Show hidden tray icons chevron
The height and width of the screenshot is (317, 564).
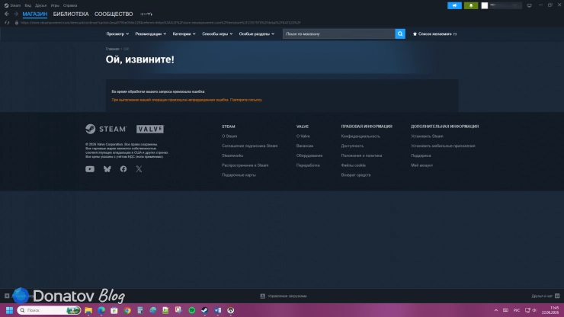coord(496,310)
